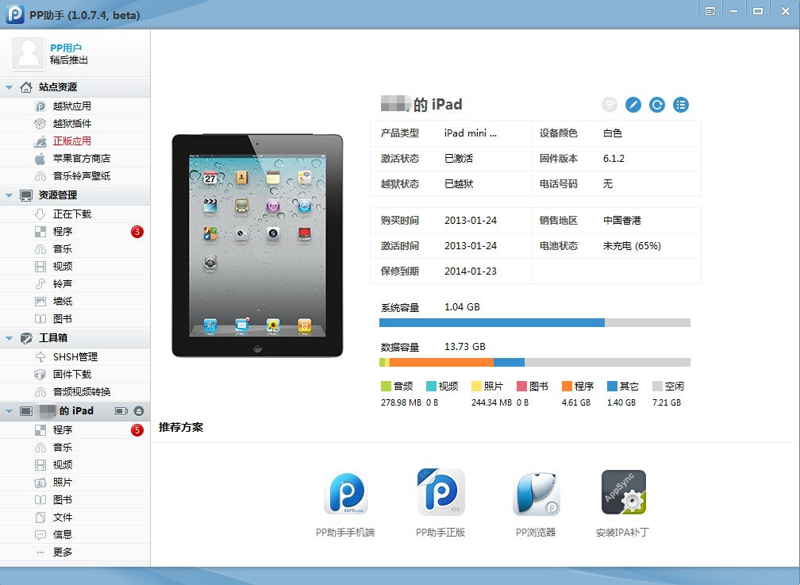Collapse the 工具箱 section arrow

coord(9,338)
